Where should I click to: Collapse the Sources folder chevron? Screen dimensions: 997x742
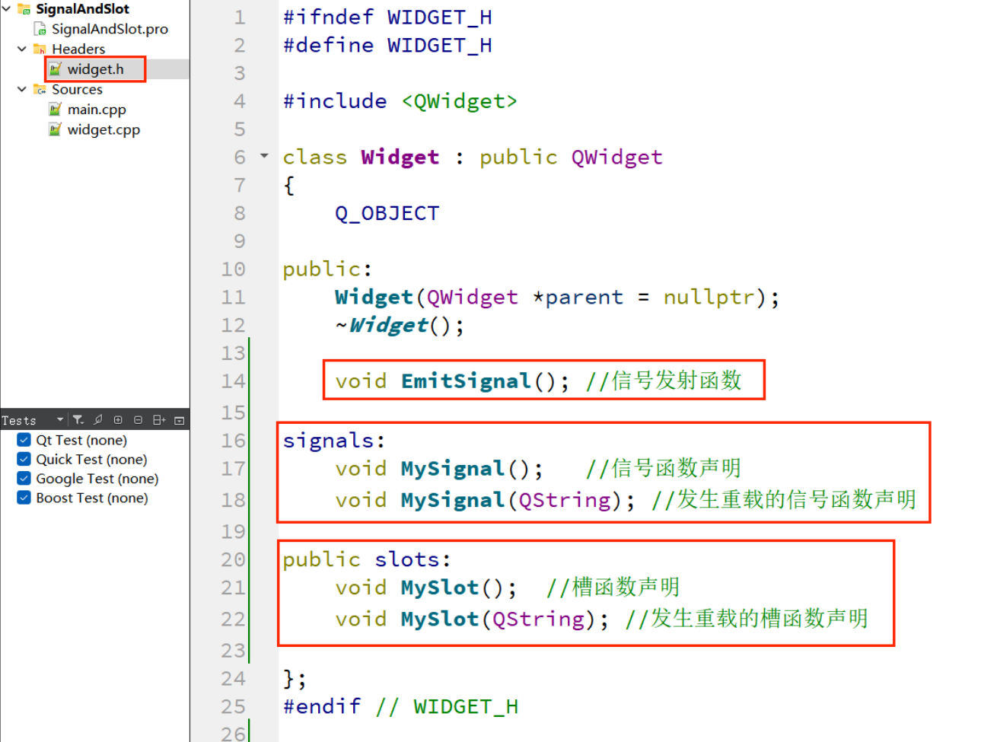coord(22,89)
